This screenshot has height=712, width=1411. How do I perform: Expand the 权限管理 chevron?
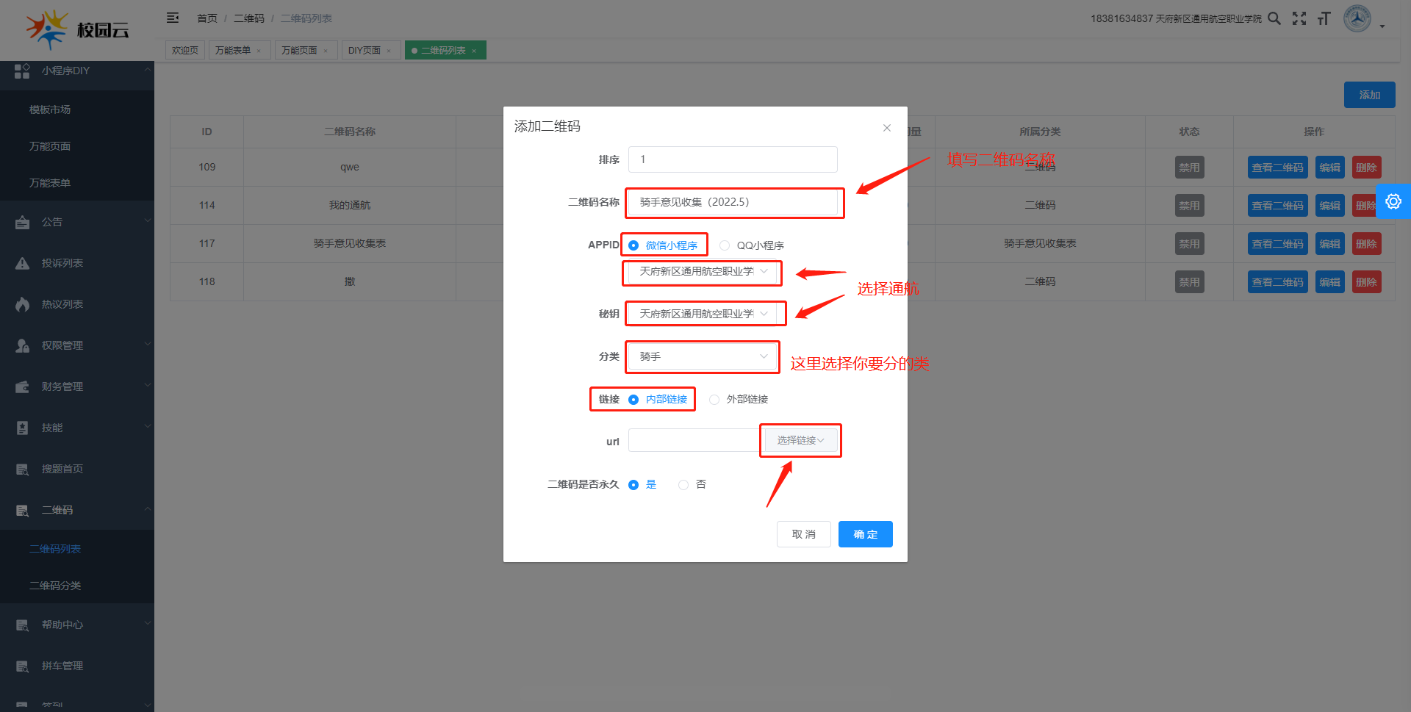tap(147, 344)
